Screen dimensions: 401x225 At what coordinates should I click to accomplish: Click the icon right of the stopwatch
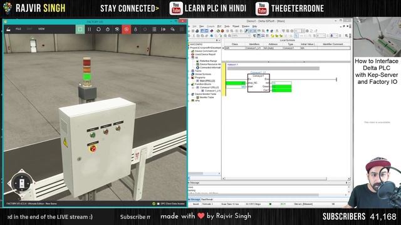pos(117,29)
